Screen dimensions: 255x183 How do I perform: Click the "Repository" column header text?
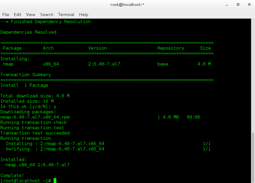coord(170,48)
